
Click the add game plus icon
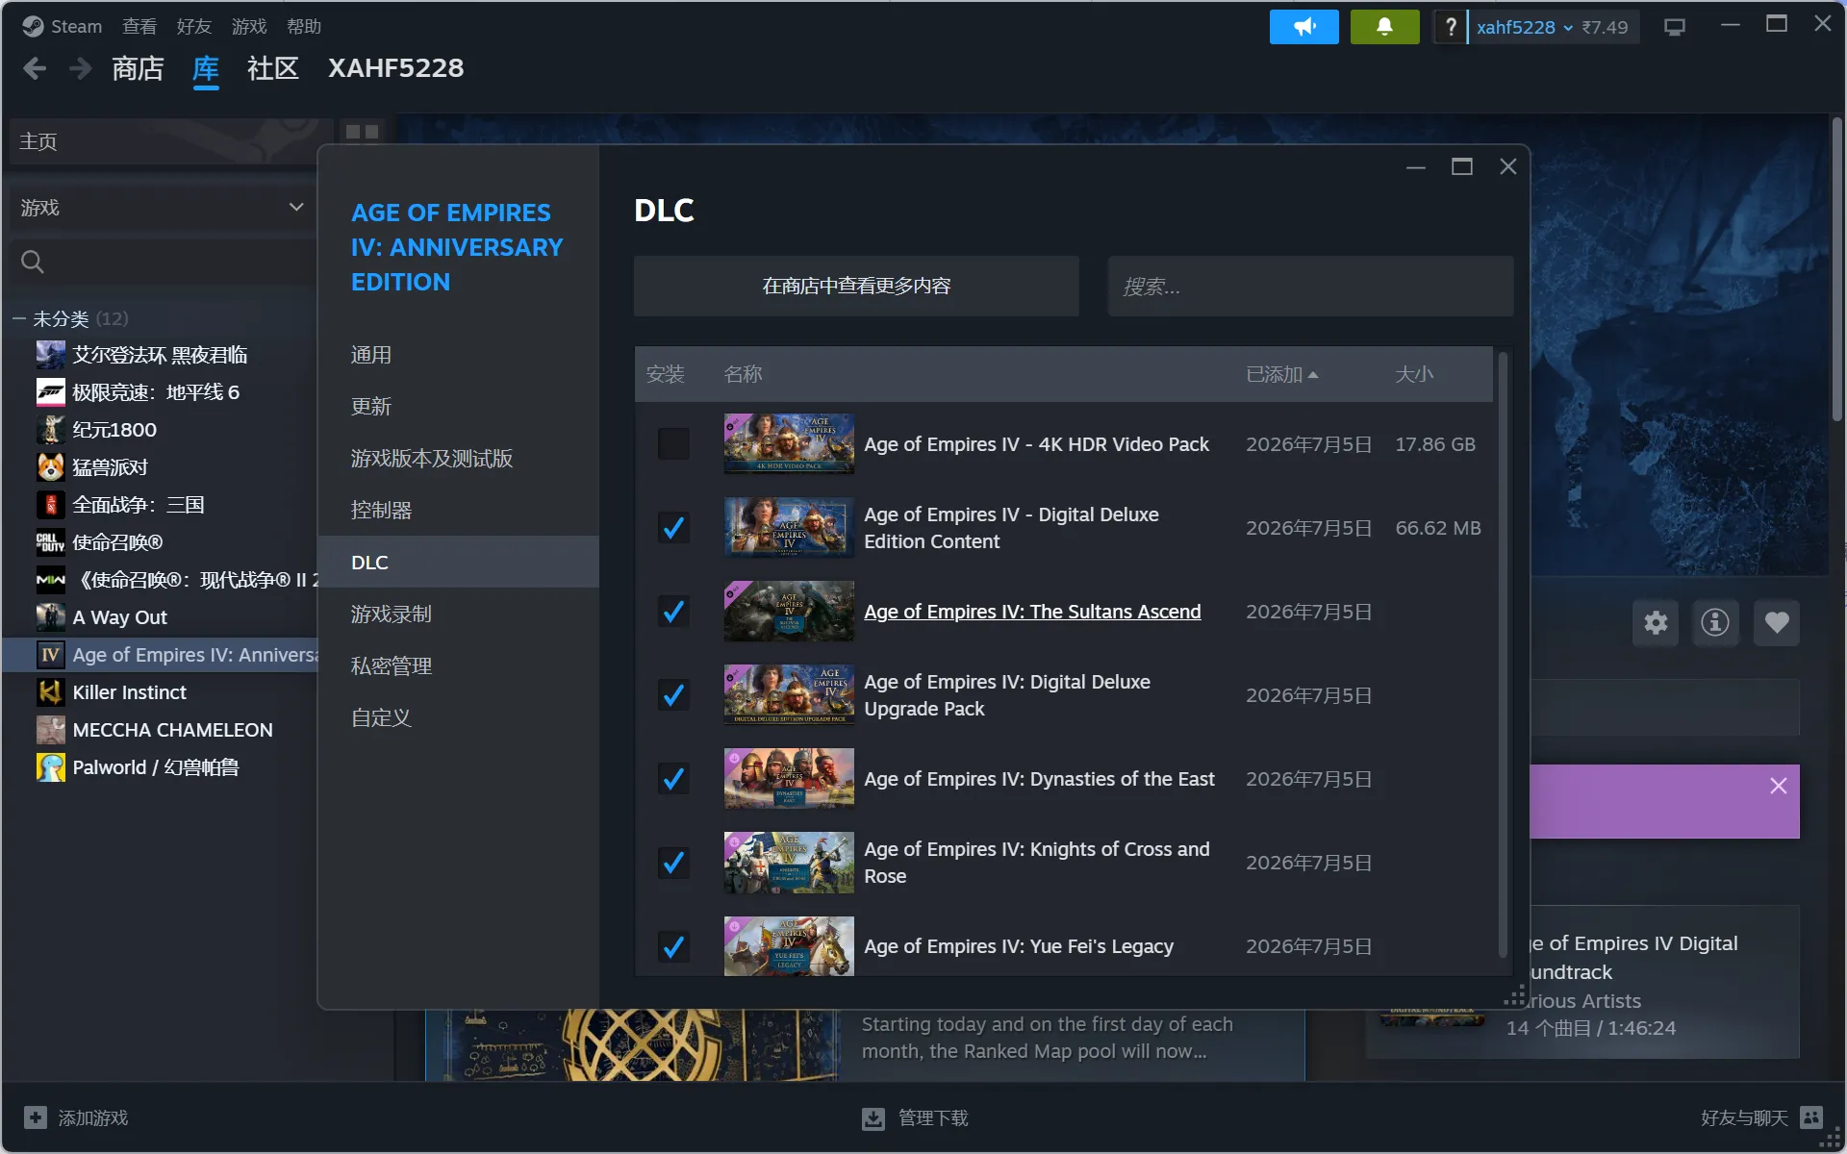pos(36,1117)
